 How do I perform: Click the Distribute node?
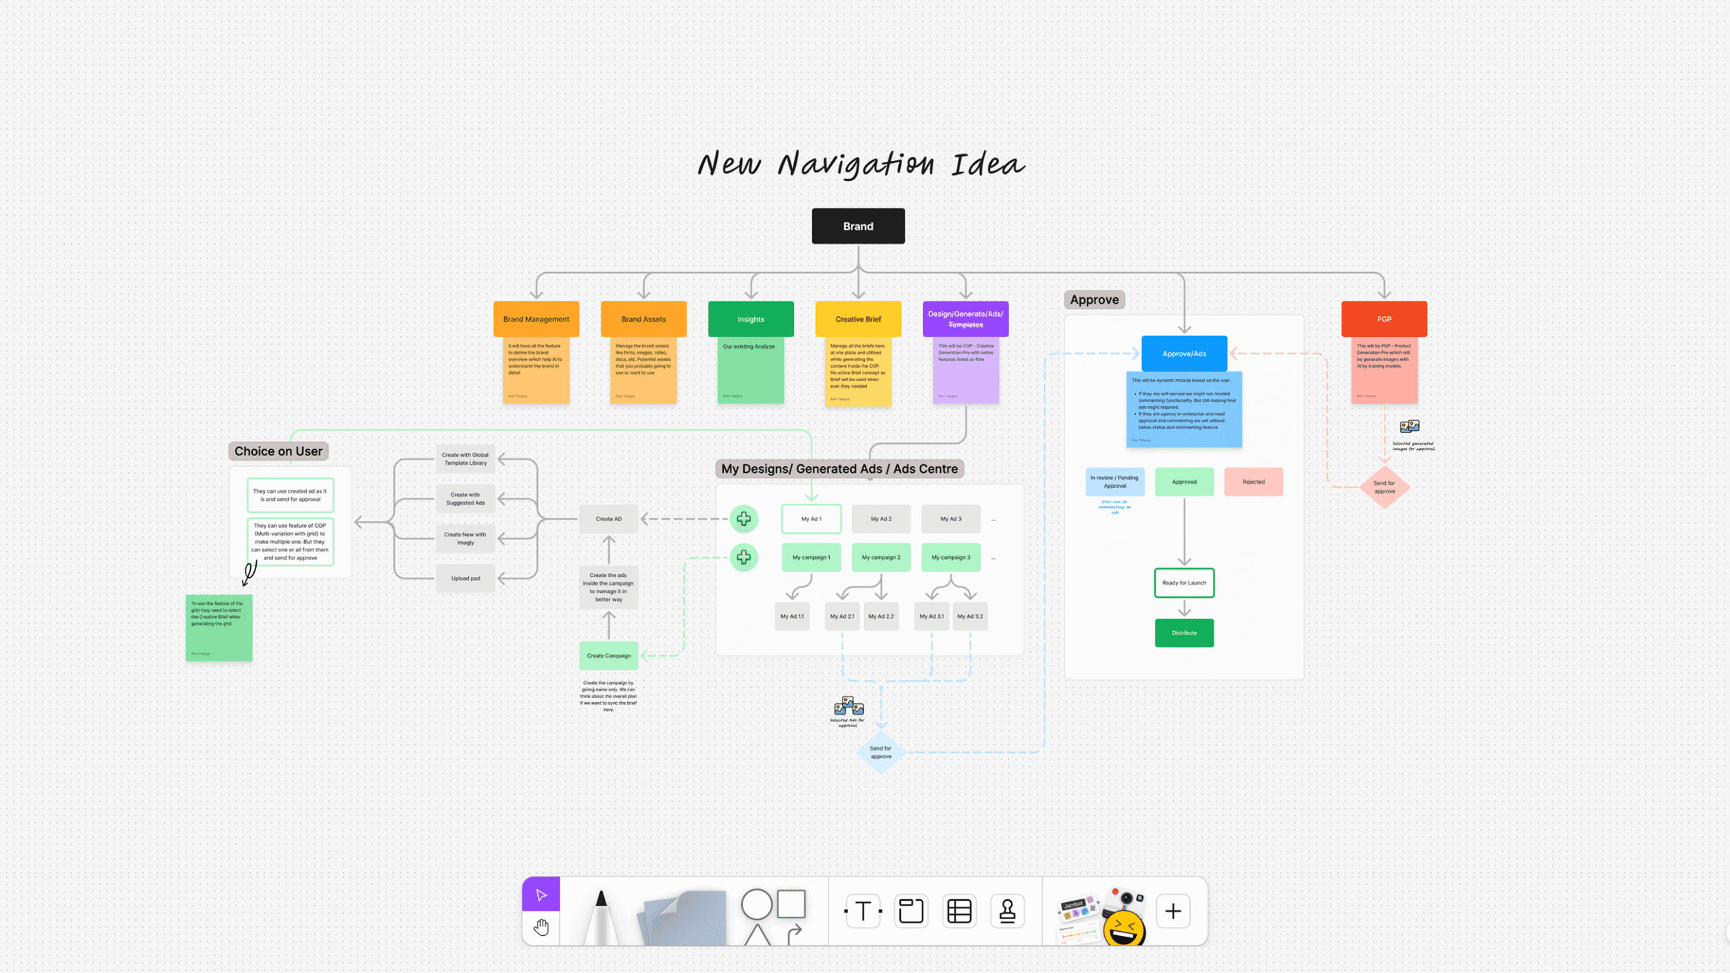pyautogui.click(x=1184, y=632)
